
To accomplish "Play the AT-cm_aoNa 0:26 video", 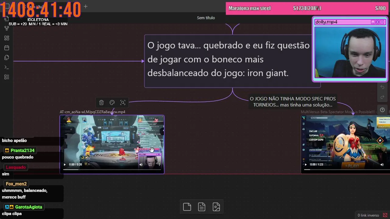I will tap(65, 165).
